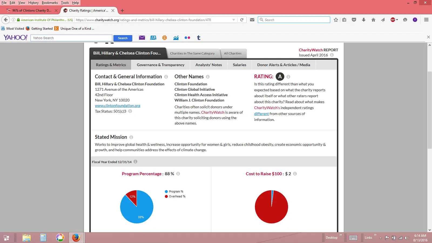
Task: Reload the page with the refresh button
Action: tap(242, 20)
